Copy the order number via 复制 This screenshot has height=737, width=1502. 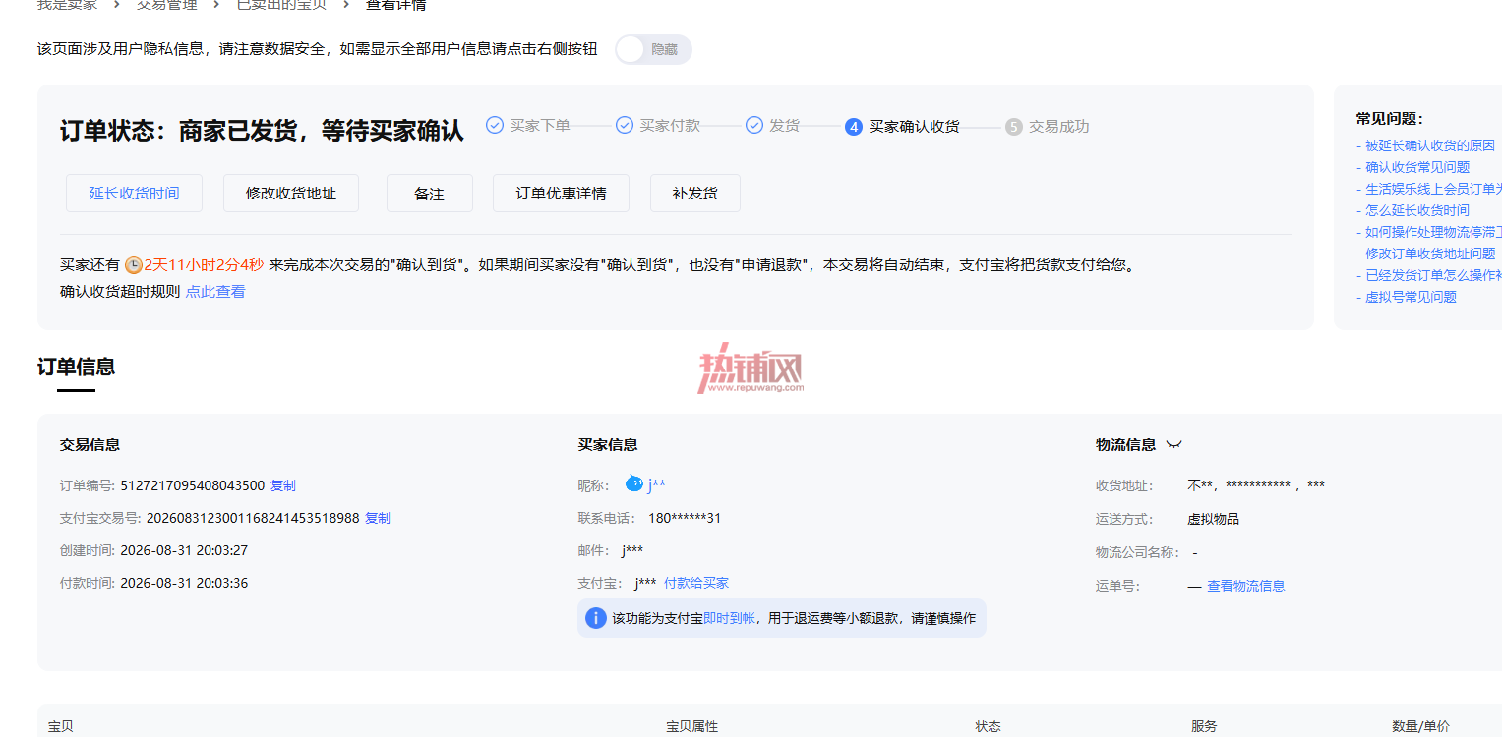click(283, 485)
